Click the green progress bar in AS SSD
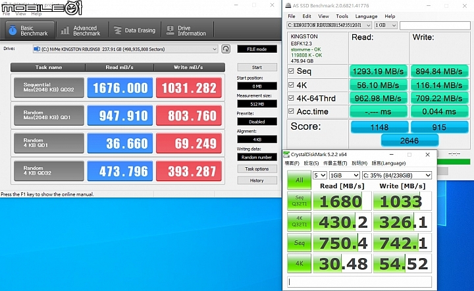 pyautogui.click(x=454, y=162)
